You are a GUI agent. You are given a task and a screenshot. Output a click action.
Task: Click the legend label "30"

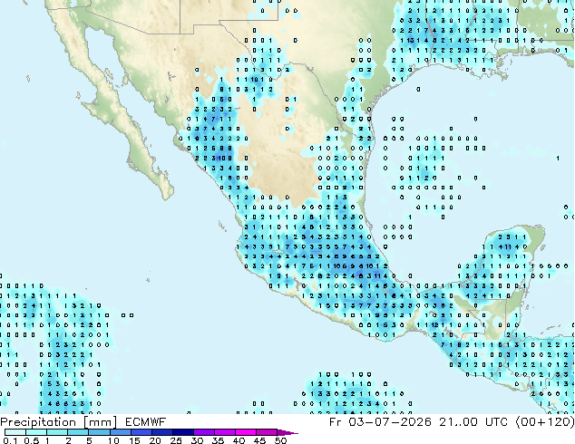coord(197,440)
